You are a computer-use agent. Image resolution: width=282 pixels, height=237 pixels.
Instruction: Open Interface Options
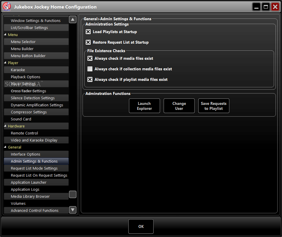36,154
